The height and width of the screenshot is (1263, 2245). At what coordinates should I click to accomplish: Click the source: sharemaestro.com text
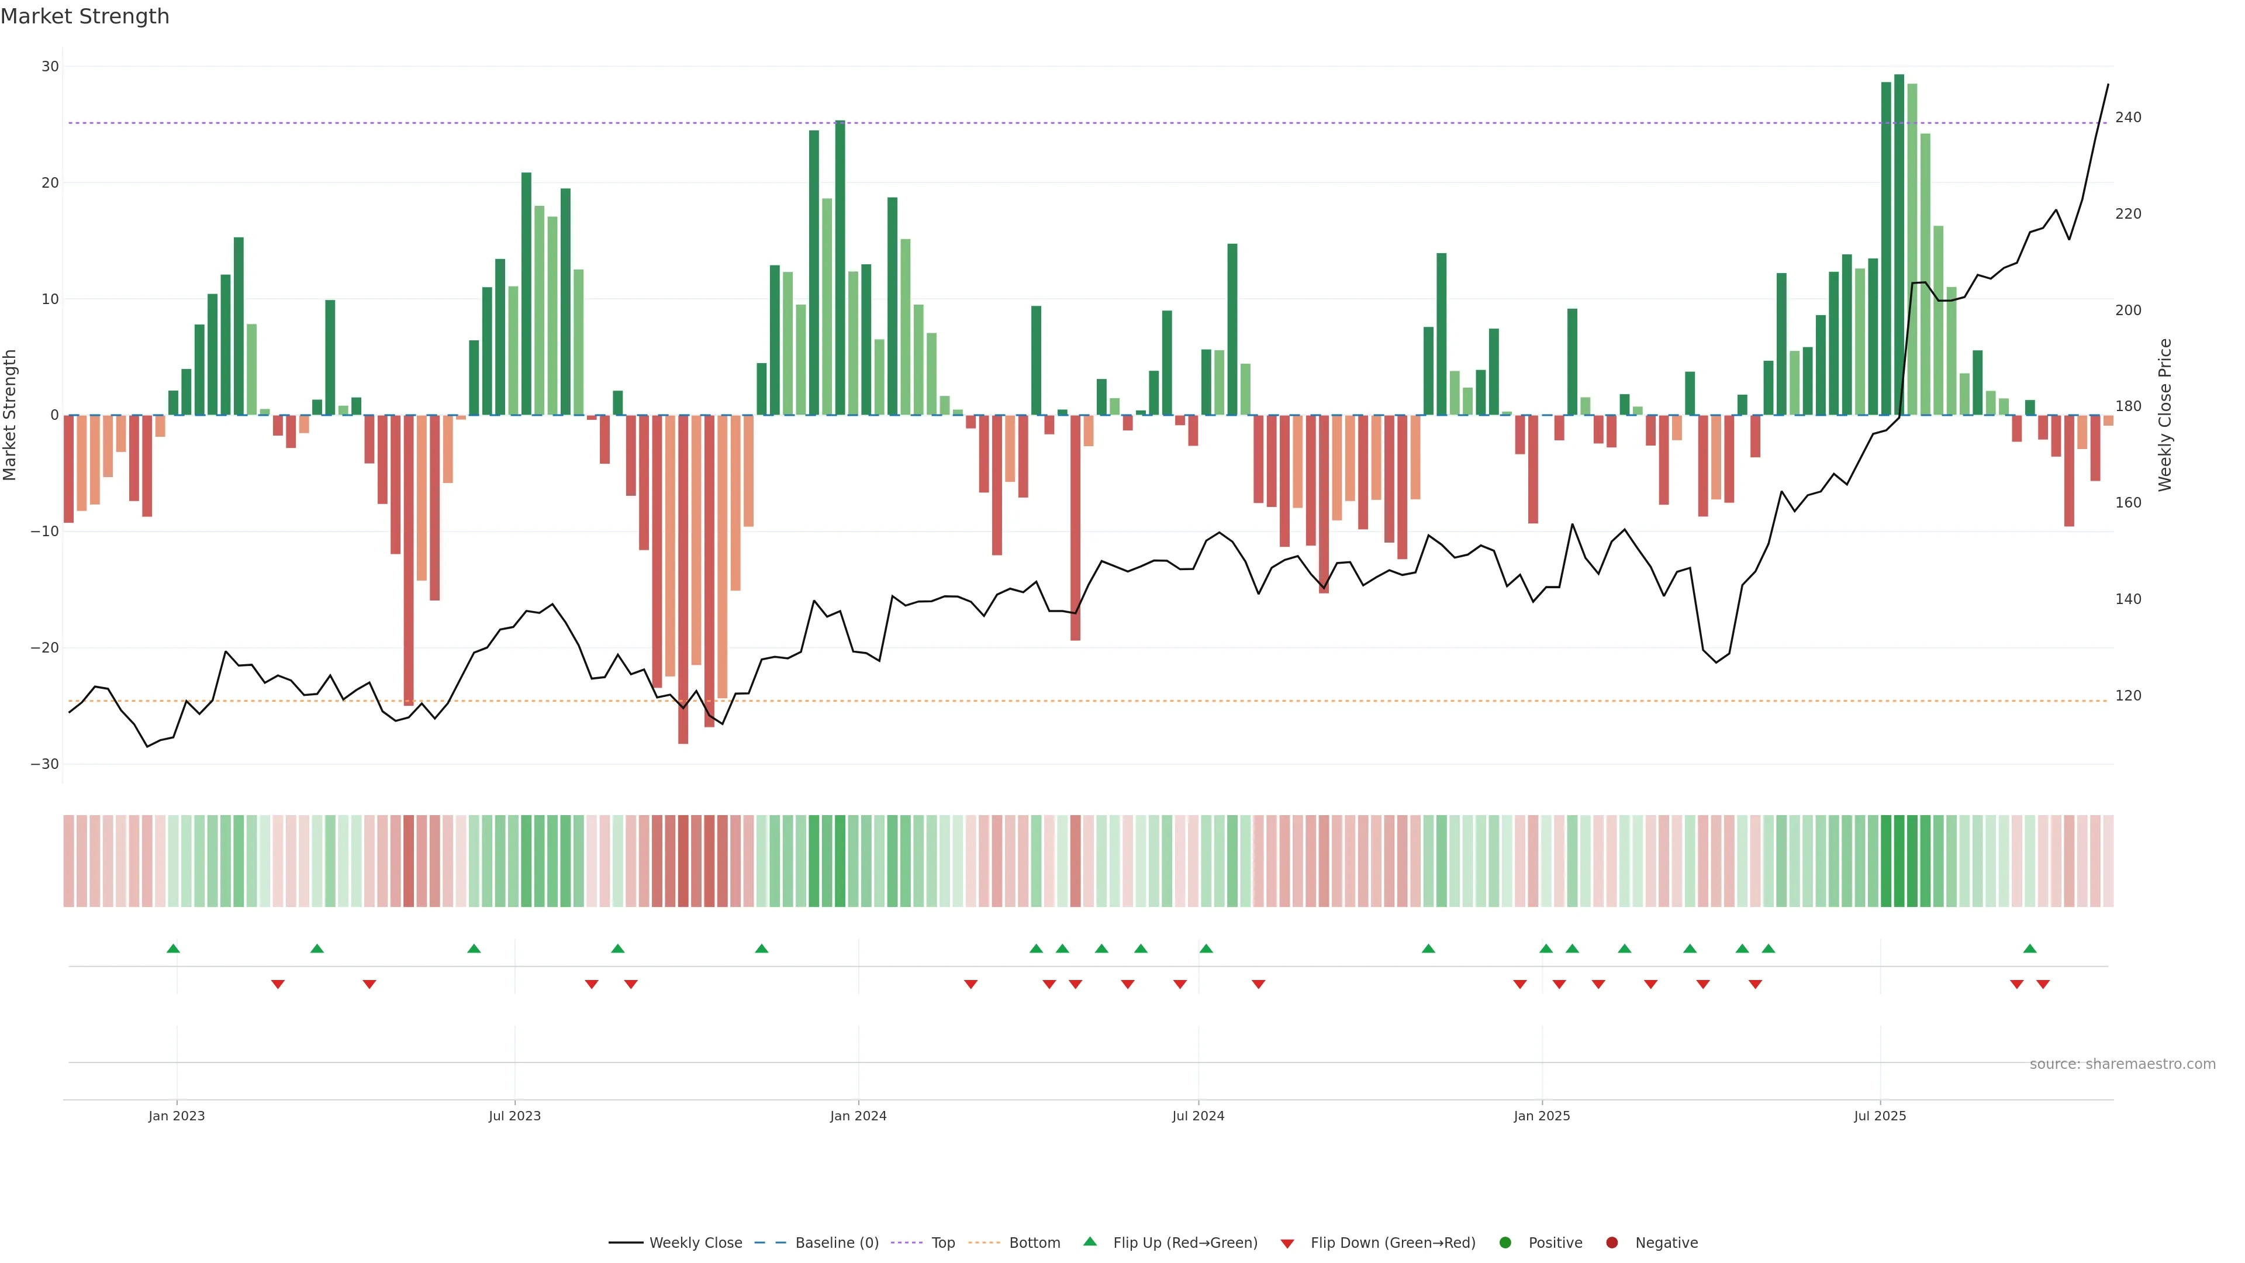[x=2122, y=1064]
